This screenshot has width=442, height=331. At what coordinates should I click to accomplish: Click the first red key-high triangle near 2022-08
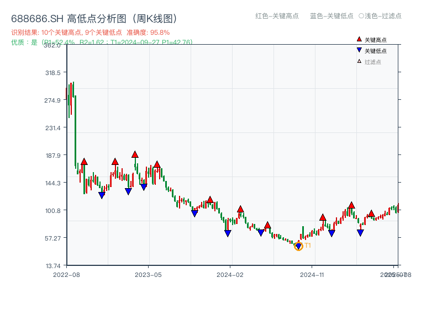tap(83, 162)
